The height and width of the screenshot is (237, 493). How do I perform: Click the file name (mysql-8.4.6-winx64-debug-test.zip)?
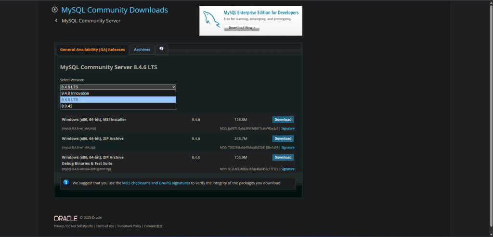point(86,169)
